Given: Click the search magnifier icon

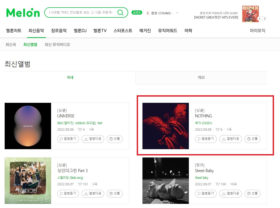Looking at the screenshot, I should tap(121, 12).
